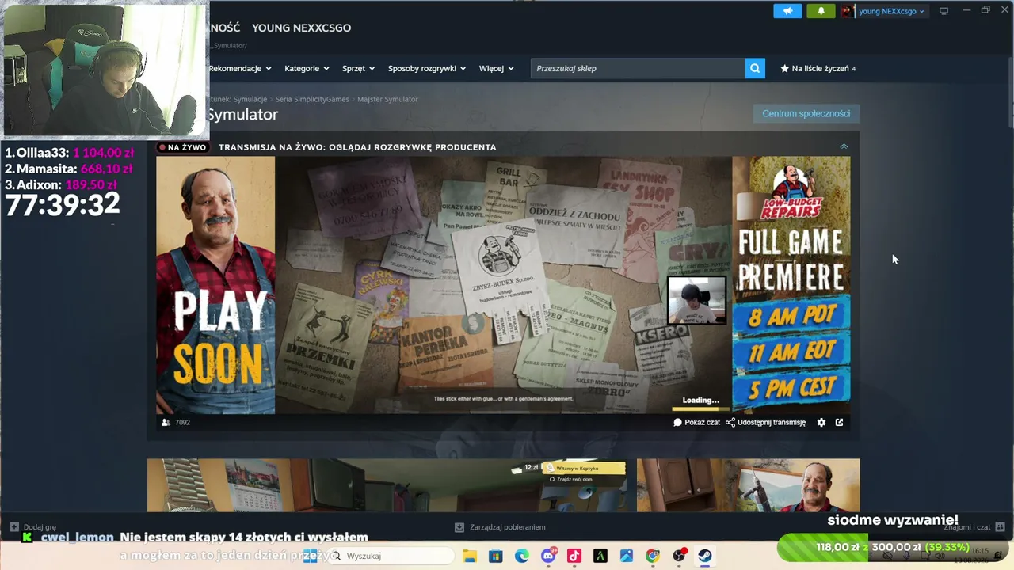Open 'Znajomi i czat' friends panel
The image size is (1014, 570).
pos(974,527)
